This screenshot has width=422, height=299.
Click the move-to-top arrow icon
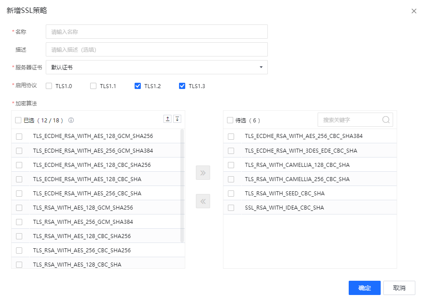click(x=168, y=119)
